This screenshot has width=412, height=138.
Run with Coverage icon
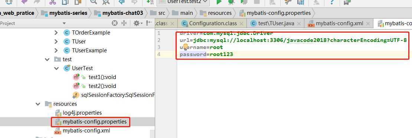point(244,2)
